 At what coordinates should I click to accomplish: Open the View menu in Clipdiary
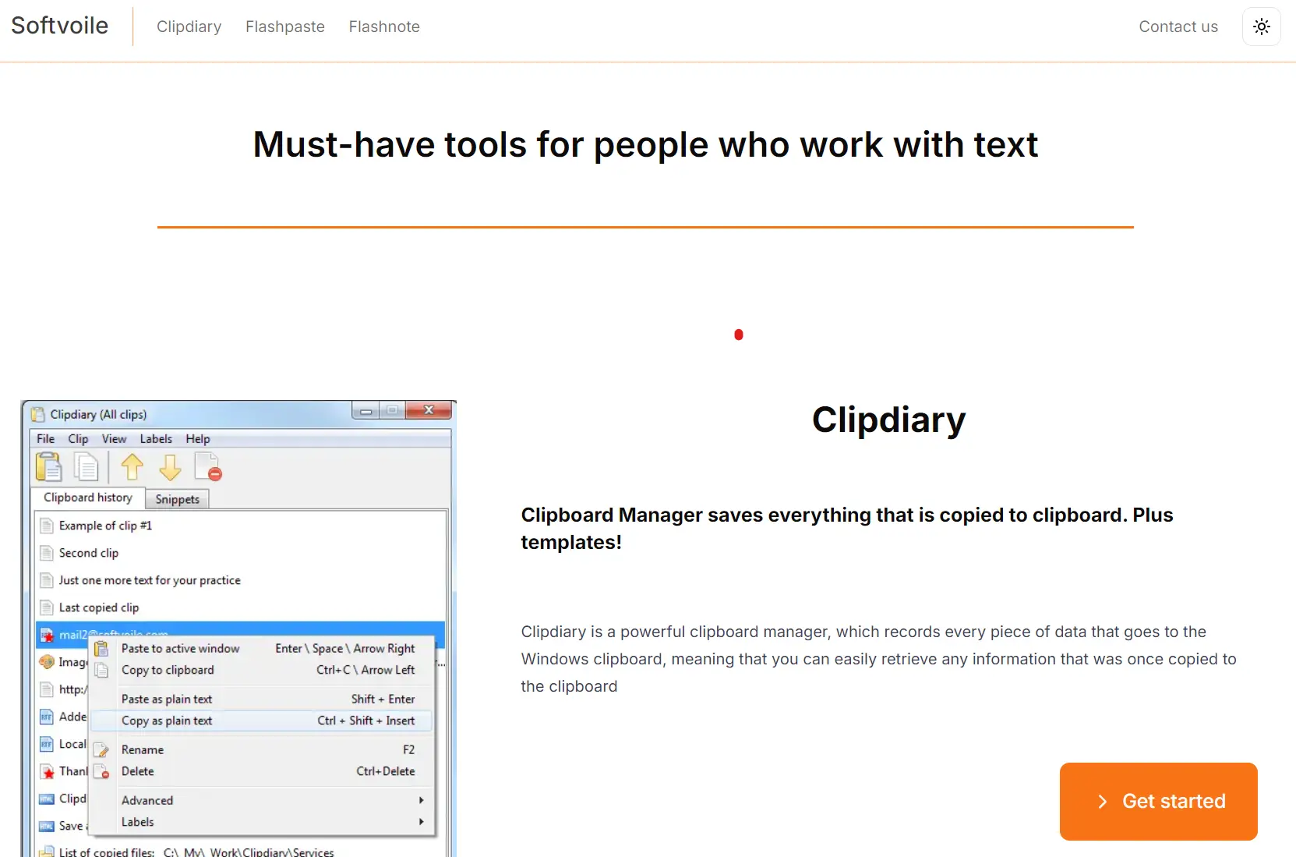tap(114, 439)
